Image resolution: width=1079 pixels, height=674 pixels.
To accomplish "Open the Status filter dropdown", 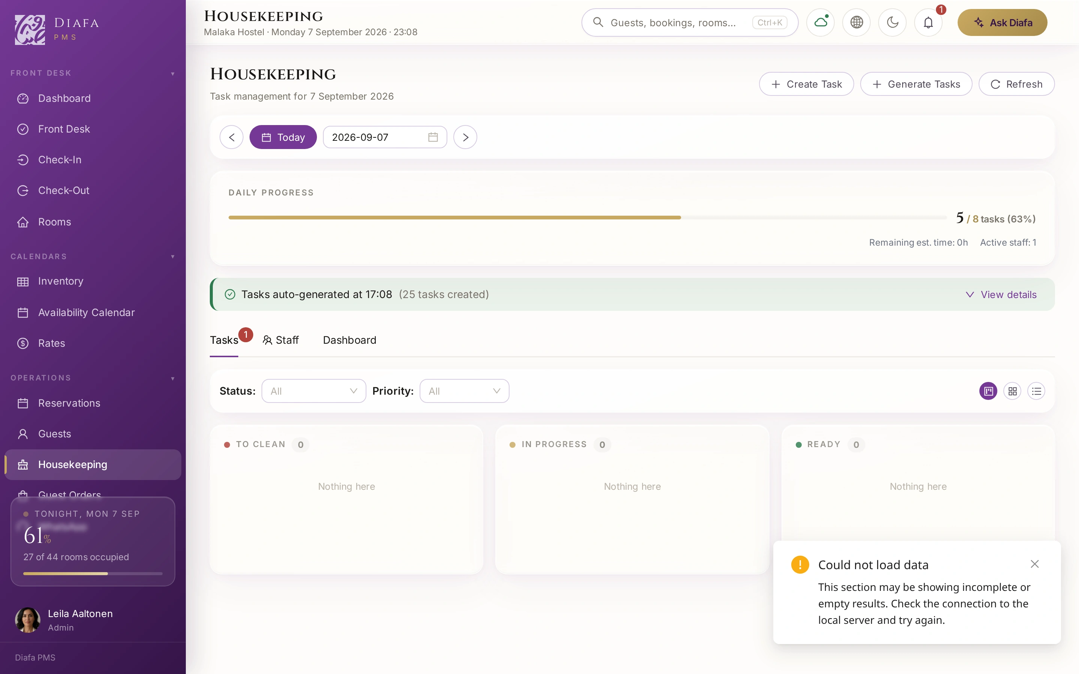I will [314, 391].
